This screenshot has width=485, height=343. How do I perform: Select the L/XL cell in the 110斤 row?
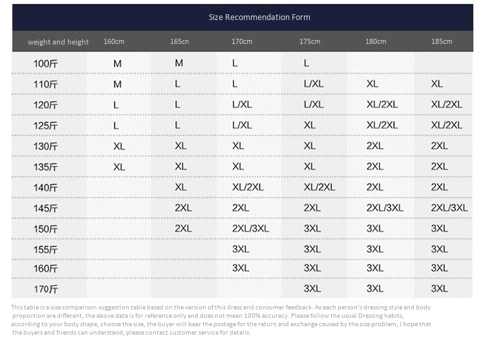314,84
